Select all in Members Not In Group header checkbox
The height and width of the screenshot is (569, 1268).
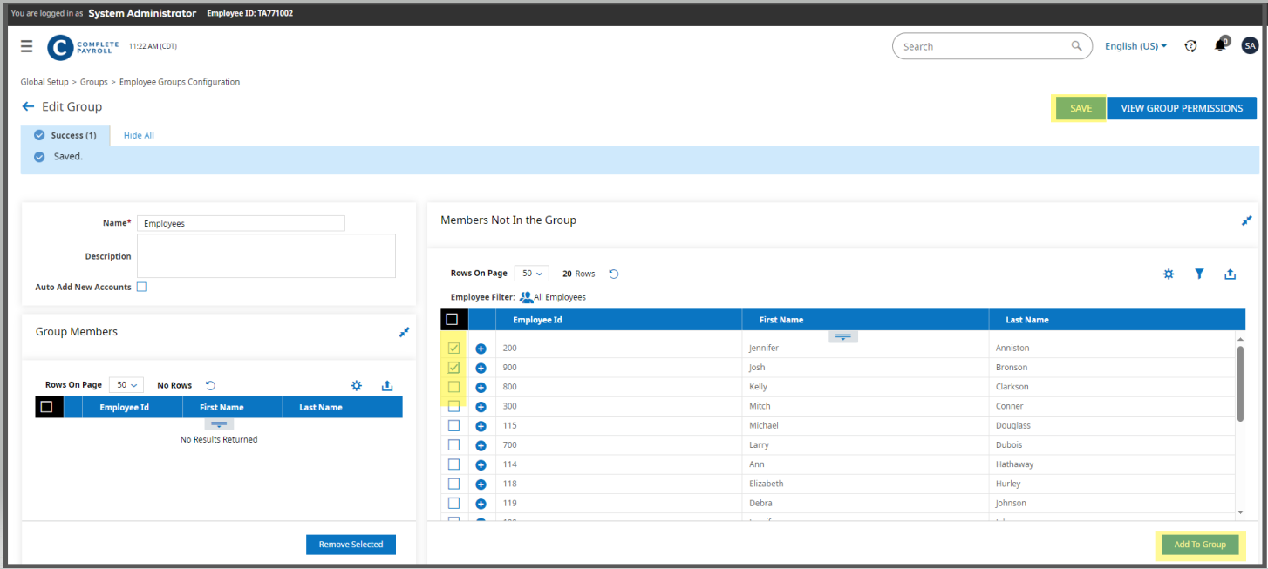pyautogui.click(x=452, y=319)
